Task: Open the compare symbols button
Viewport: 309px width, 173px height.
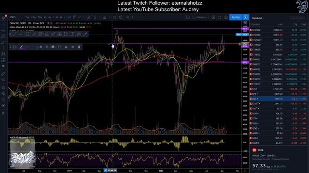Action: pos(88,17)
